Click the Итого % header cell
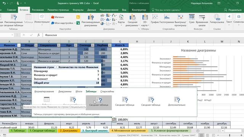Image resolution: width=244 pixels, height=137 pixels. click(x=120, y=45)
